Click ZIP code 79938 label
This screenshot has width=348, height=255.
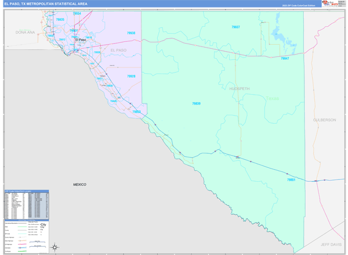(x=131, y=33)
